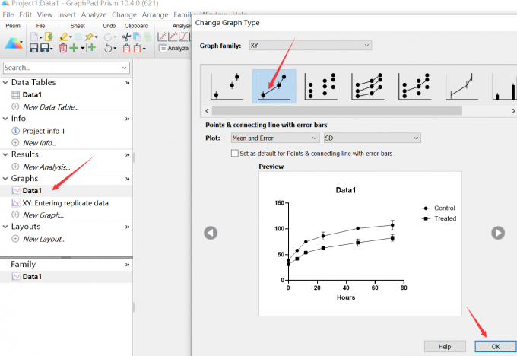Select Data1 under Data Tables

[x=32, y=94]
